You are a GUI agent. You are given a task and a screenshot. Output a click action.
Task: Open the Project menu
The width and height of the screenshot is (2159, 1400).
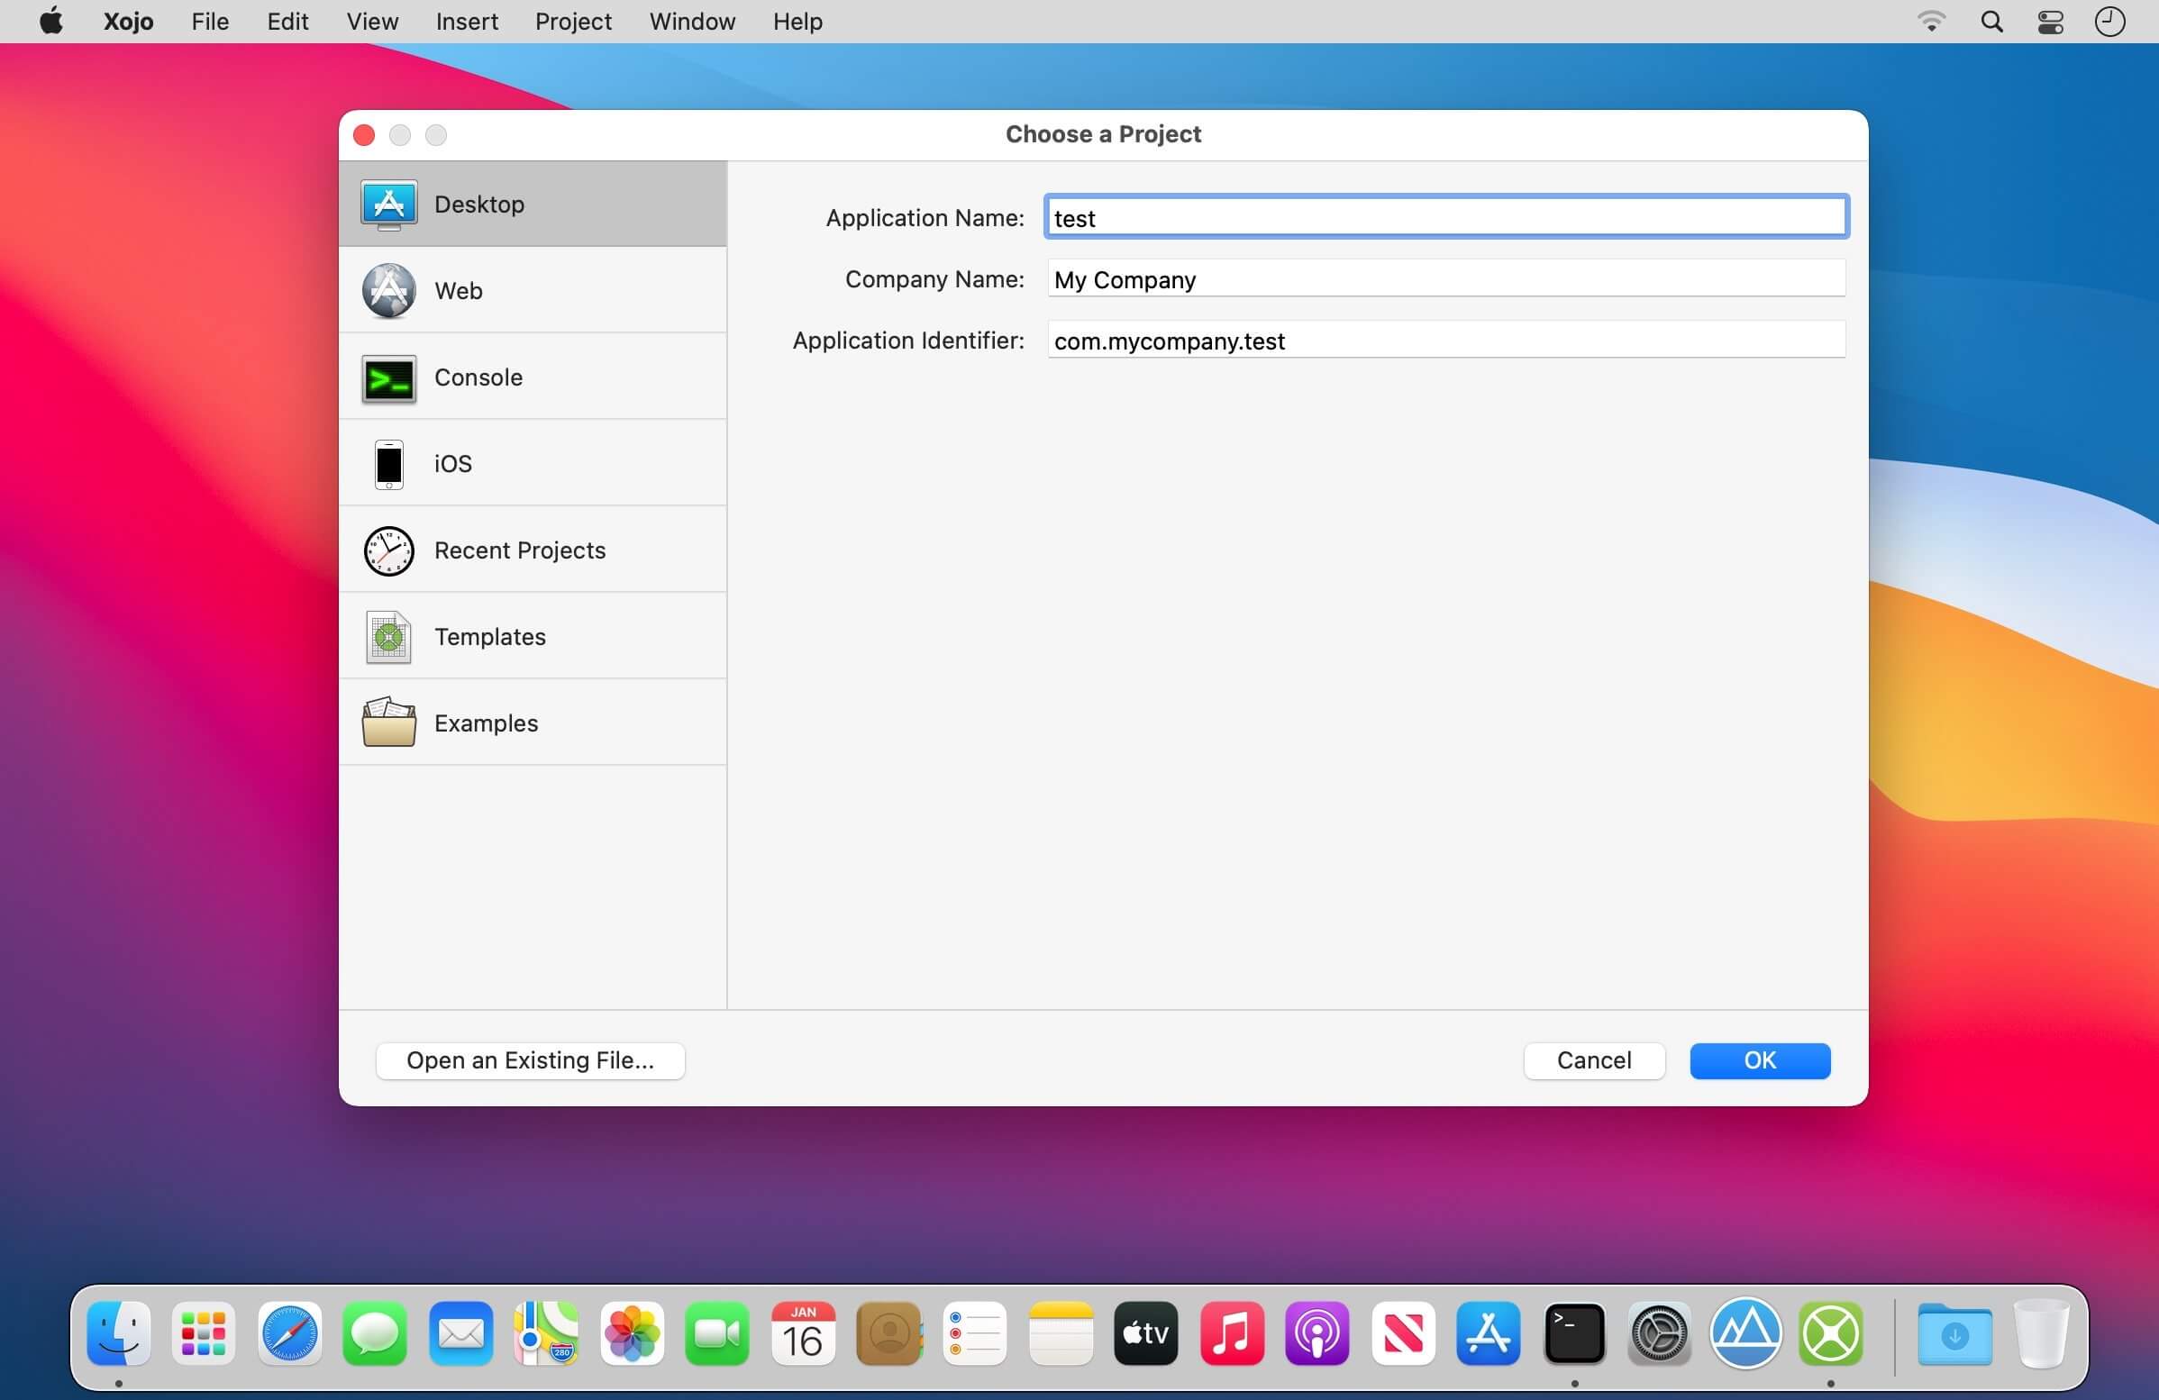tap(572, 22)
